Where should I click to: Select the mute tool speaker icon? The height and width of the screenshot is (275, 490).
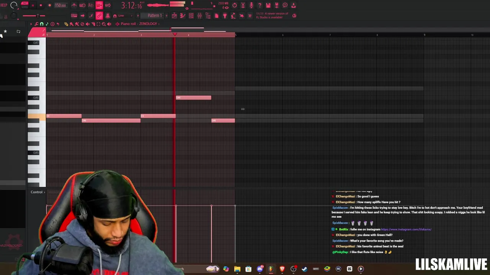click(x=88, y=24)
